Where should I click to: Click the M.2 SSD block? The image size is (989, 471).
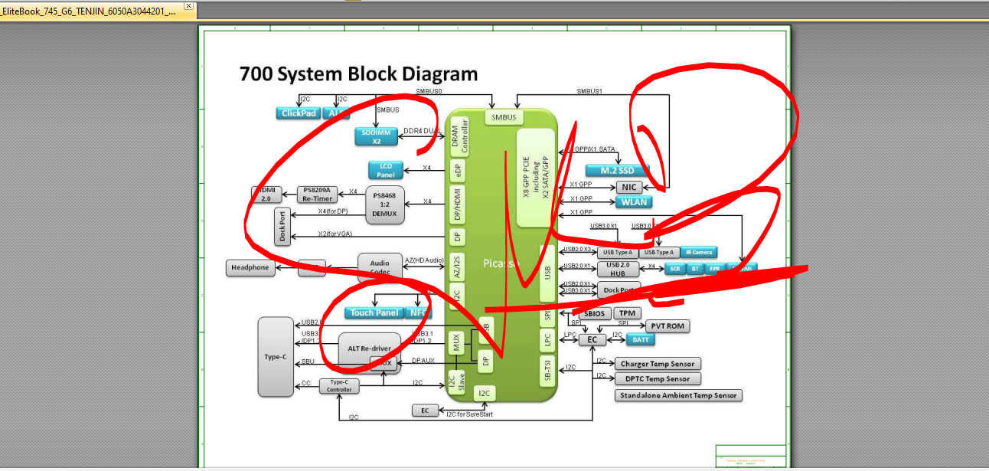(x=617, y=170)
